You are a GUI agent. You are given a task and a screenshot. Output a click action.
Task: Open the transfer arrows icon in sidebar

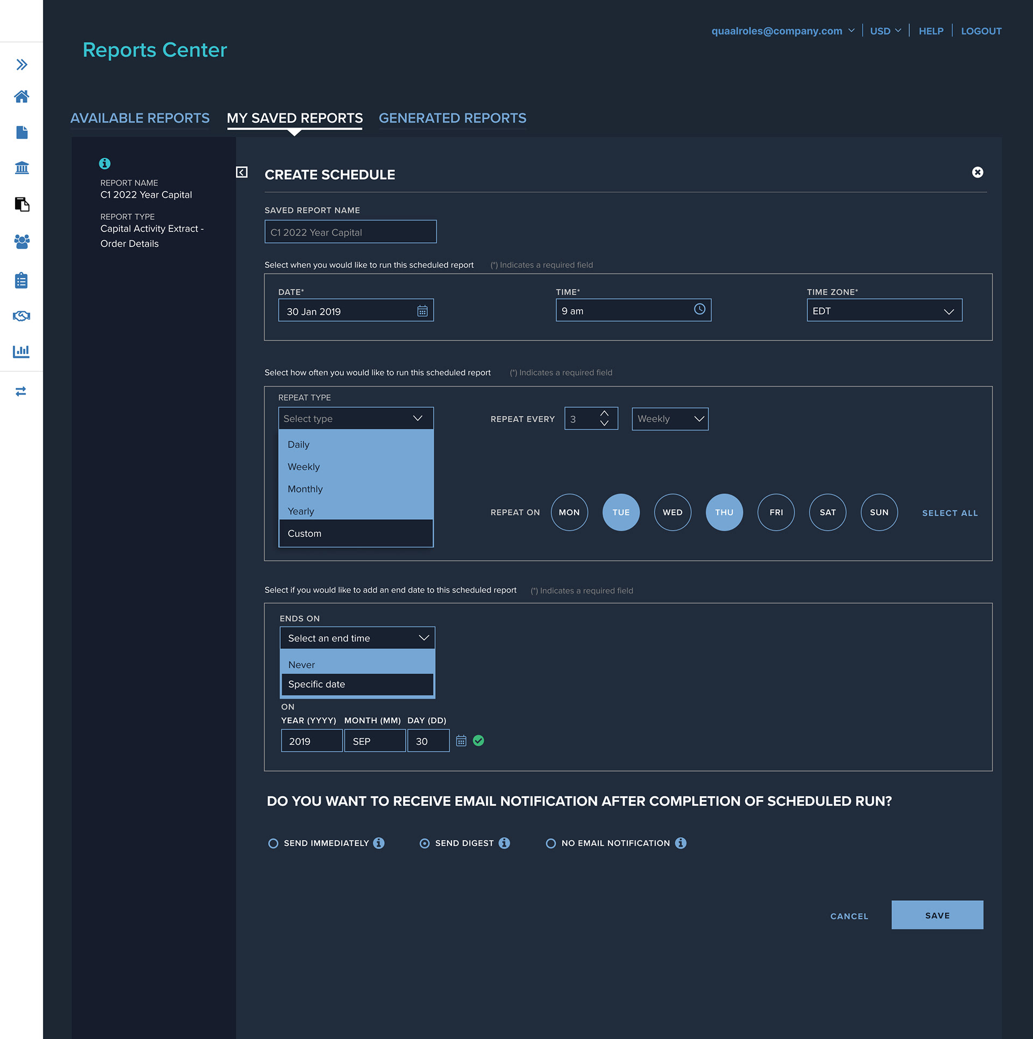(x=22, y=392)
